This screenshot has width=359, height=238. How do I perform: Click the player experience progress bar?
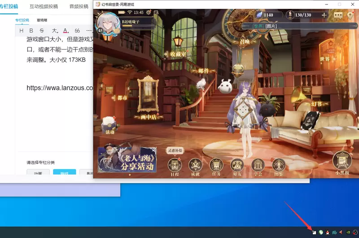[x=138, y=26]
